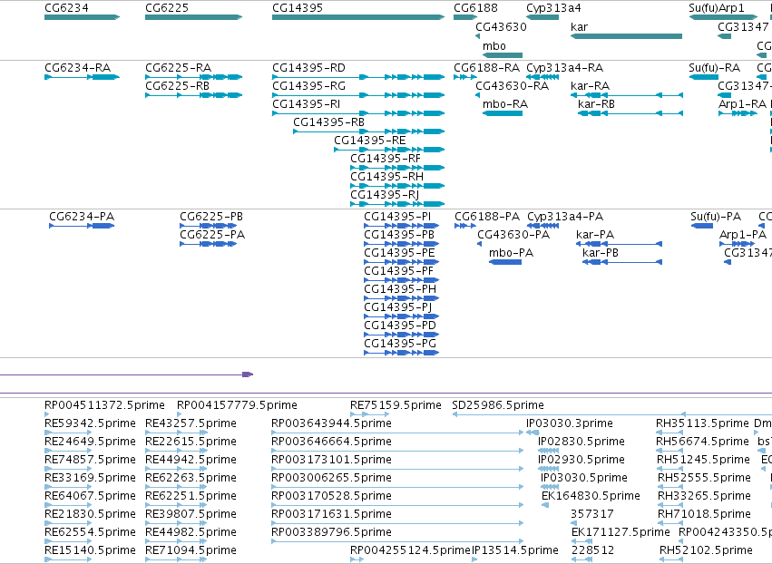Select transcript CG6225-RA

pos(178,67)
